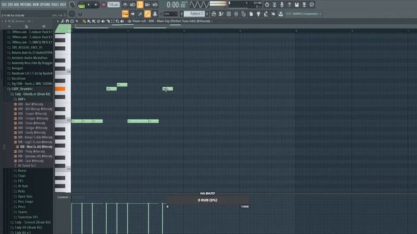Open the Piano roll view icon
The width and height of the screenshot is (417, 234).
coord(222,14)
